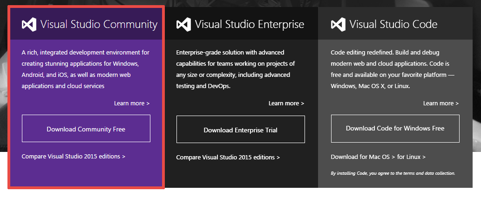Screen dimensions: 481x199
Task: Click the Community card description paragraph
Action: tap(86, 69)
